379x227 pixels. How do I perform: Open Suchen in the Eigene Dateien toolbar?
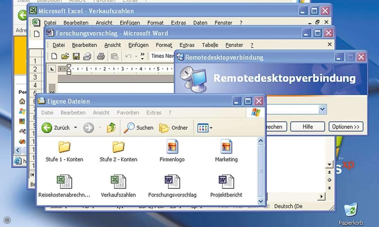point(138,128)
